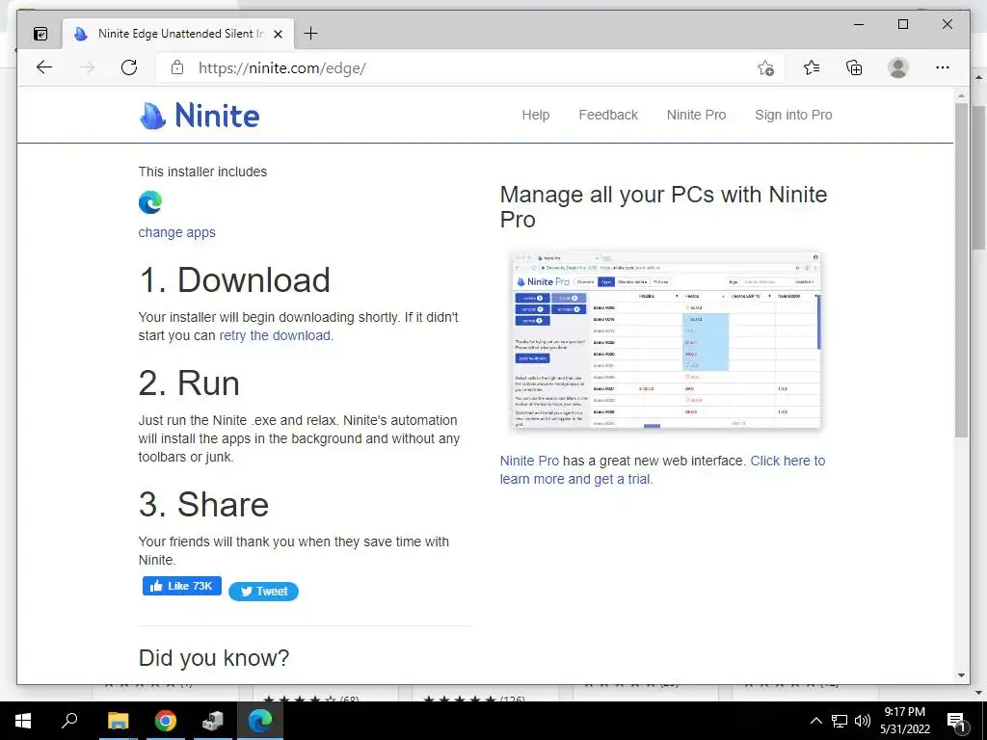Screen dimensions: 987x740
Task: Maximize the Edge window
Action: [x=902, y=24]
